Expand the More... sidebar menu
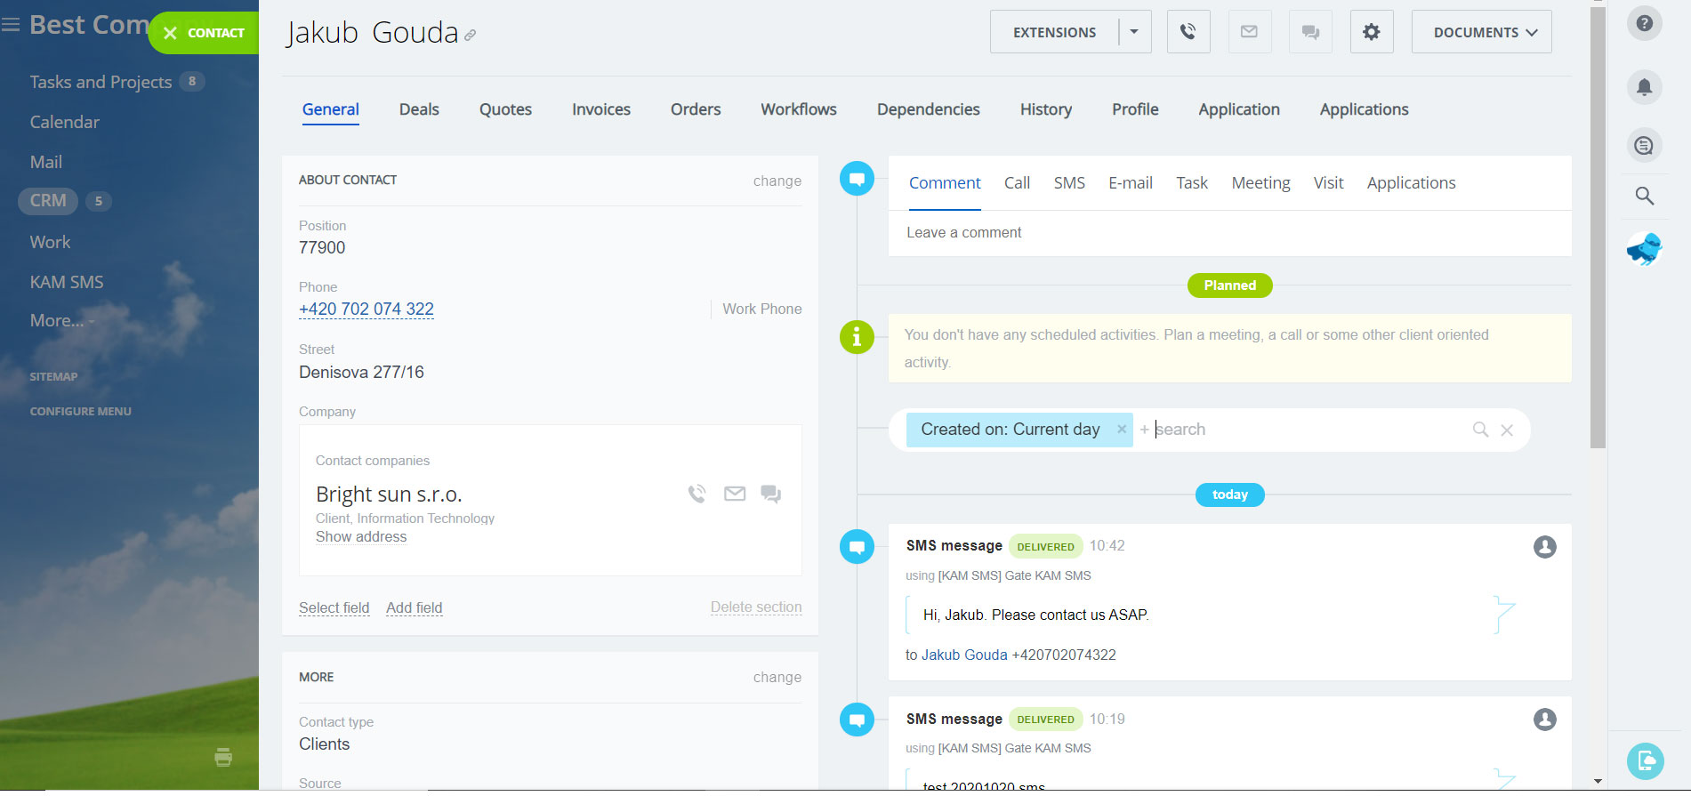 coord(60,321)
